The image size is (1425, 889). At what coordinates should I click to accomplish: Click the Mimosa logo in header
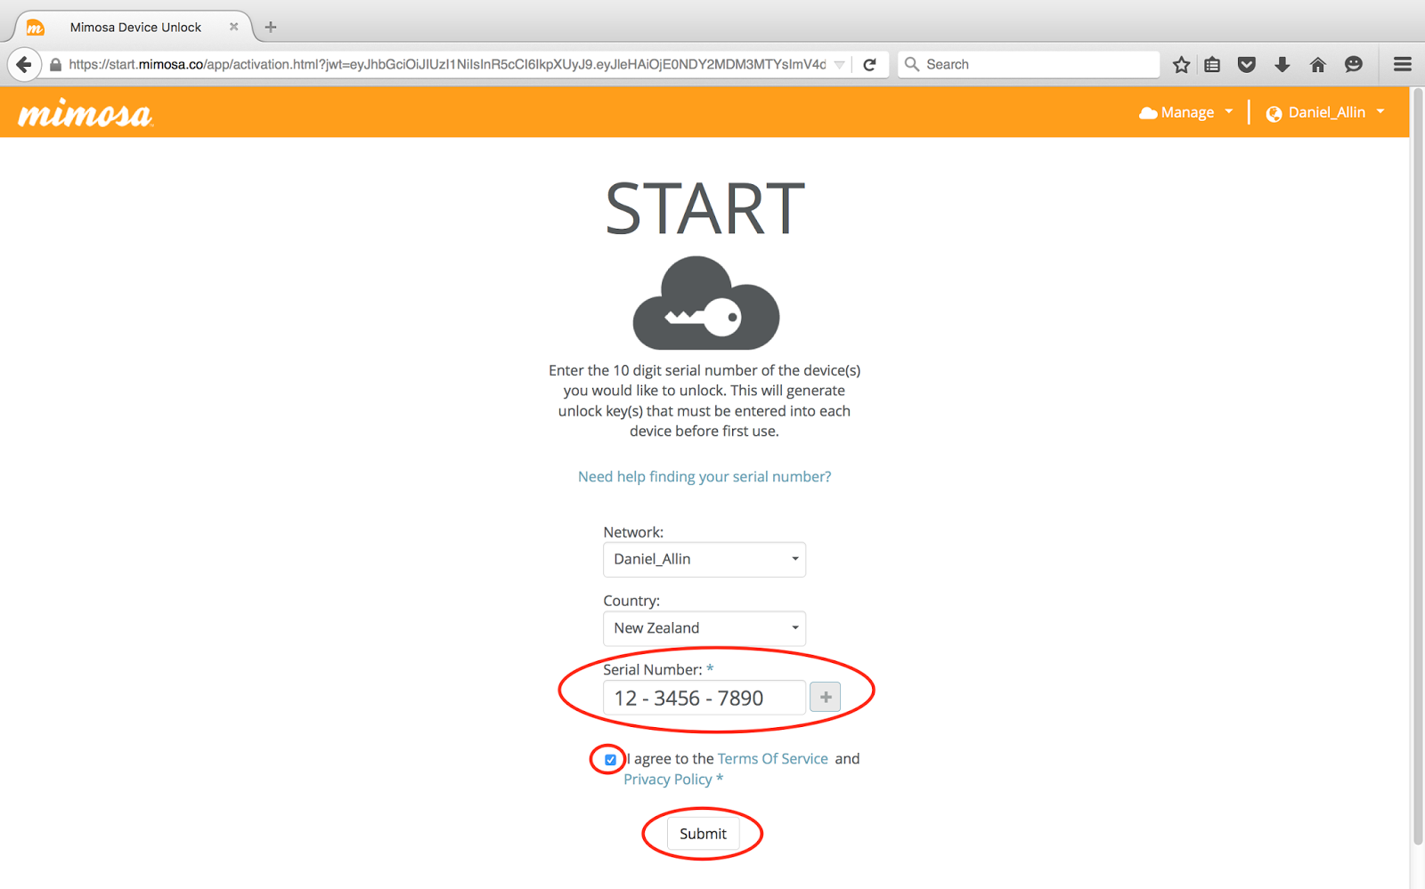[x=85, y=113]
